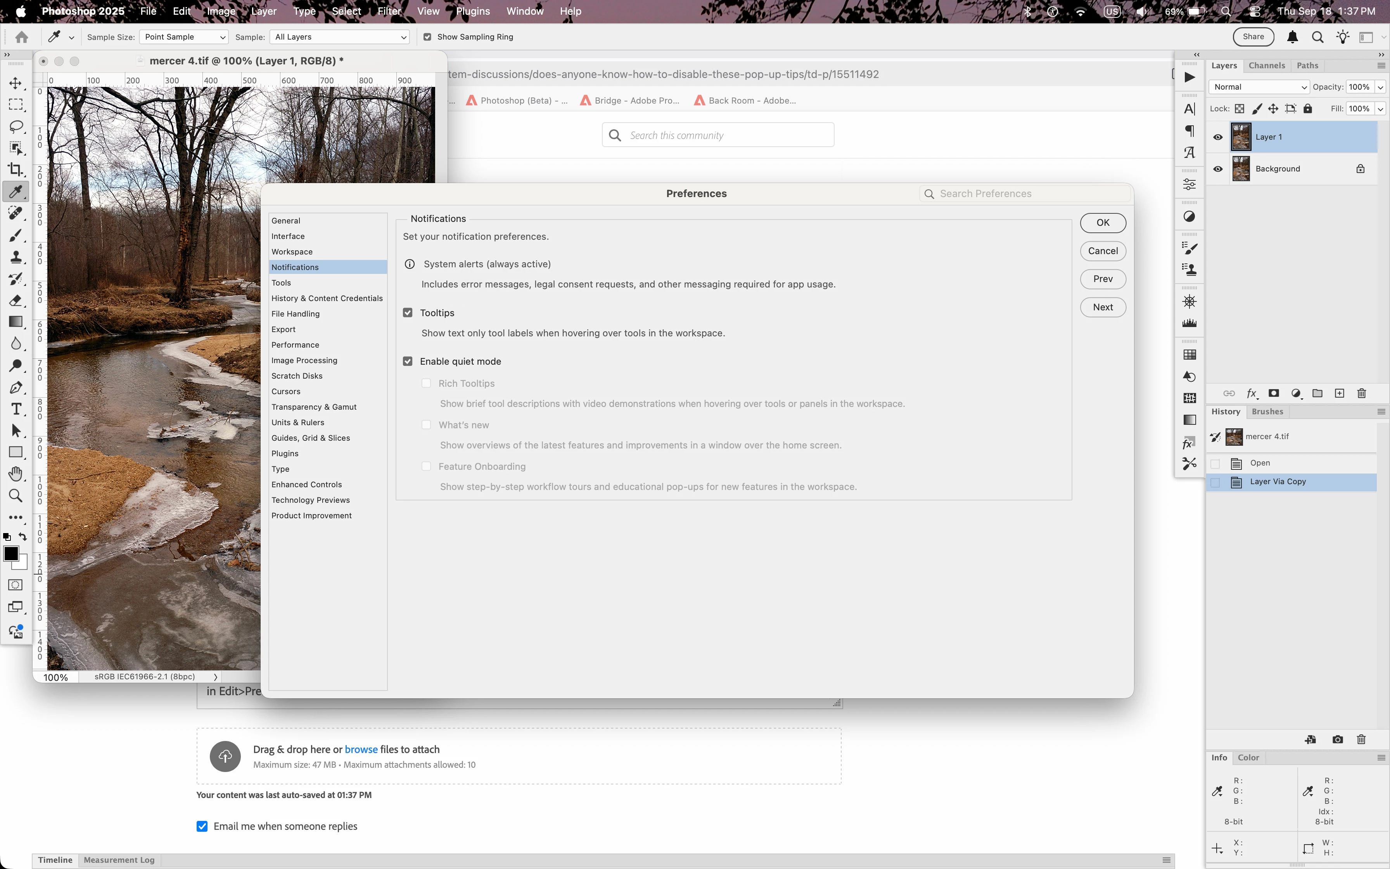
Task: Disable the Enable quiet mode checkbox
Action: [x=408, y=362]
